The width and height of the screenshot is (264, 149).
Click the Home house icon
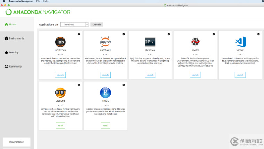click(x=6, y=24)
